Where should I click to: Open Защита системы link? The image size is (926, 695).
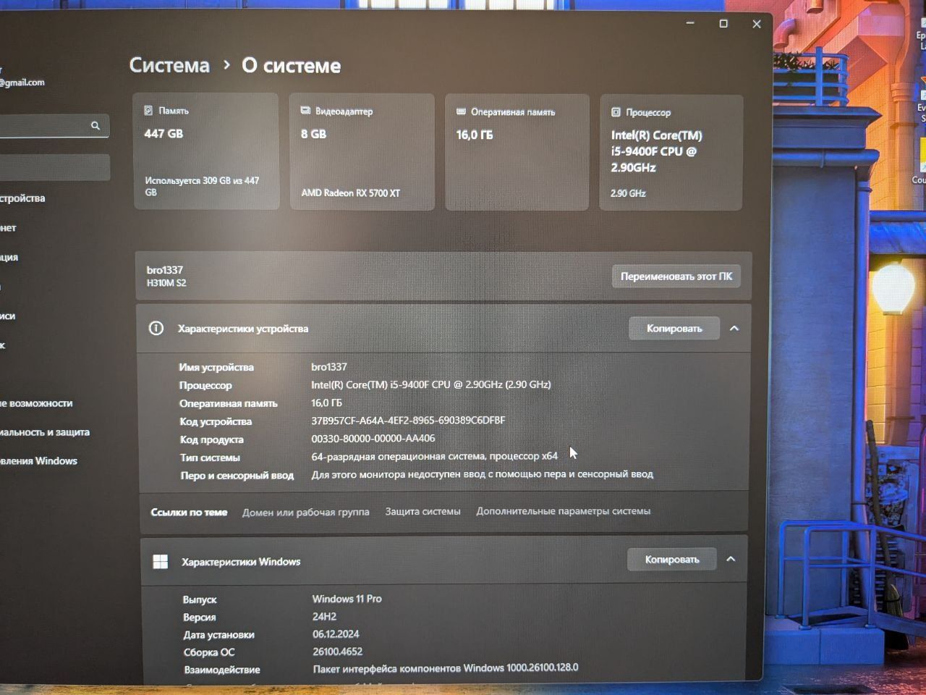422,511
